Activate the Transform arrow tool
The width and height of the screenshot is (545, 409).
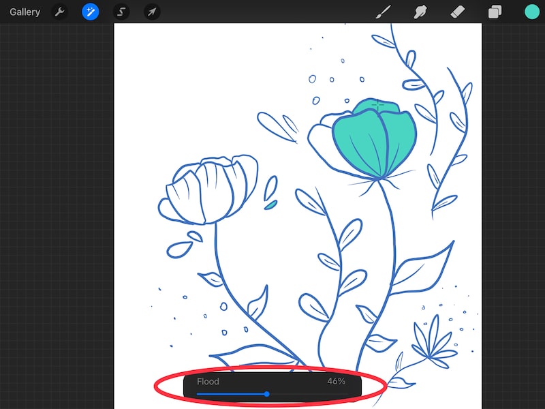pos(152,12)
